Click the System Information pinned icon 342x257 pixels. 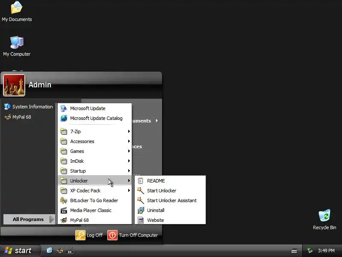tap(7, 107)
